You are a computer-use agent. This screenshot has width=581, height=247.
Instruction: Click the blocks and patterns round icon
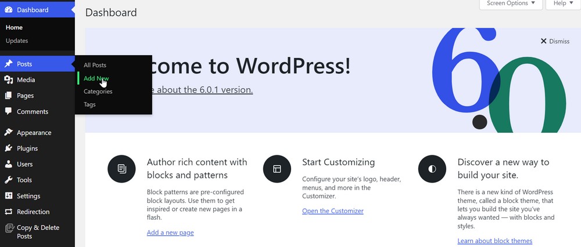tap(121, 169)
